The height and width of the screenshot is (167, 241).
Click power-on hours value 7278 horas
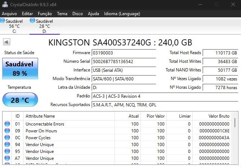pos(220,87)
